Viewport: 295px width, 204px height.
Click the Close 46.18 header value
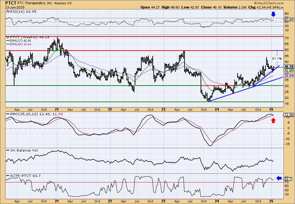(x=211, y=8)
